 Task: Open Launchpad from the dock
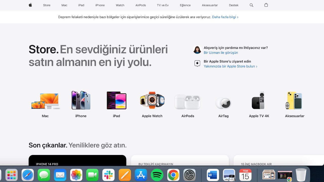click(12, 175)
